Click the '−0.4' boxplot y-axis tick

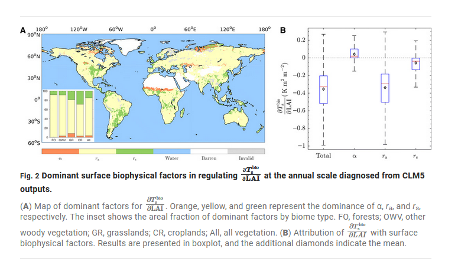(x=299, y=93)
